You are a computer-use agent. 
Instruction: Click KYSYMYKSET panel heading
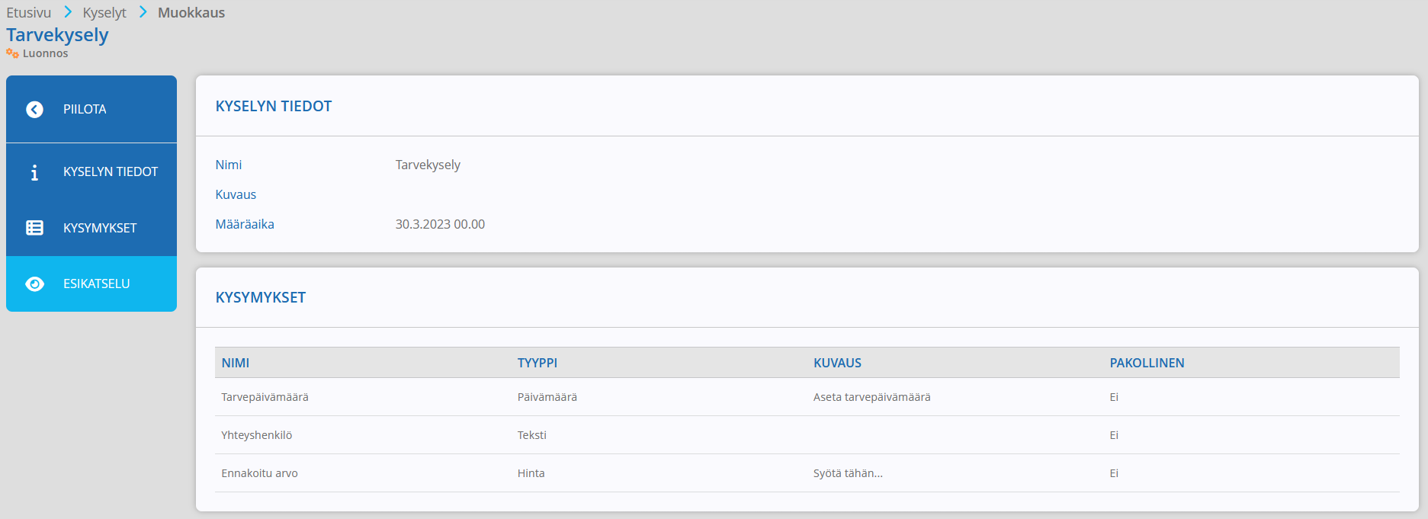pyautogui.click(x=261, y=297)
